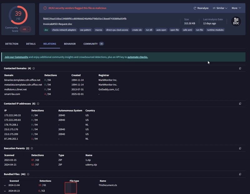Screen dimensions: 250x194
Task: Click the Reanalyze button
Action: (x=201, y=8)
